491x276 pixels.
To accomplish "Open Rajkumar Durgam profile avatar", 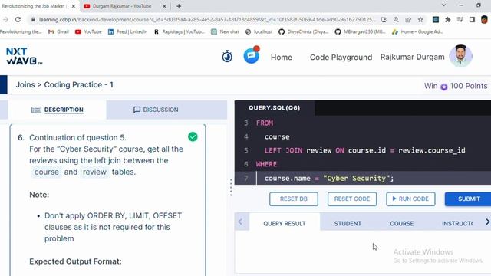I will [460, 56].
